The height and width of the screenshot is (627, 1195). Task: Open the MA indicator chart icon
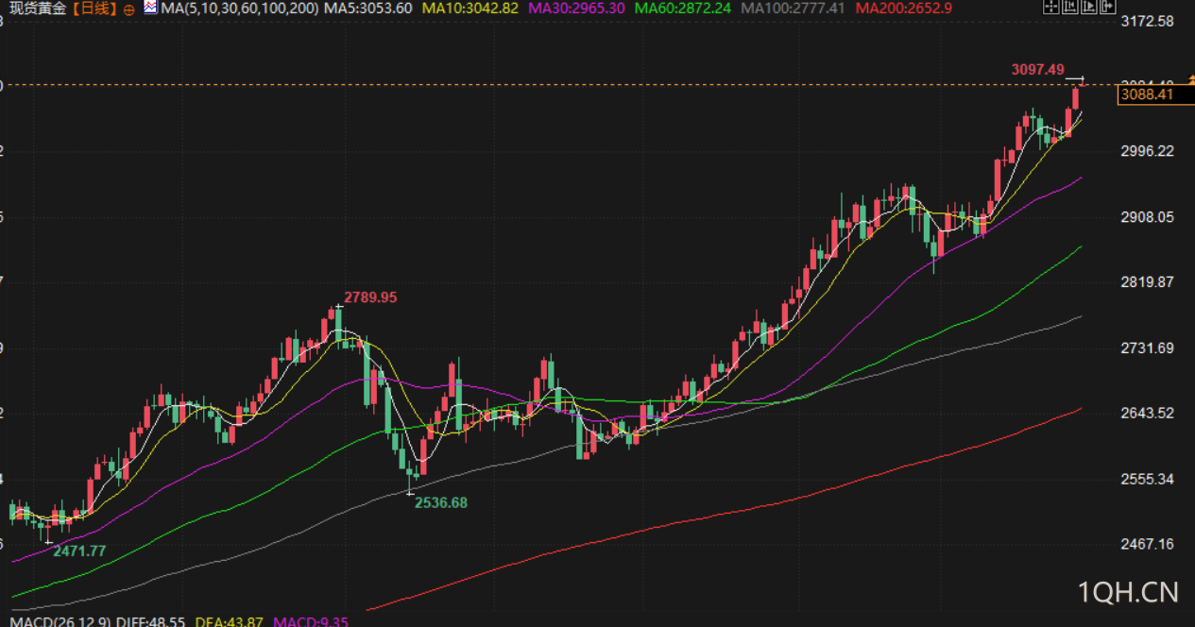(150, 8)
